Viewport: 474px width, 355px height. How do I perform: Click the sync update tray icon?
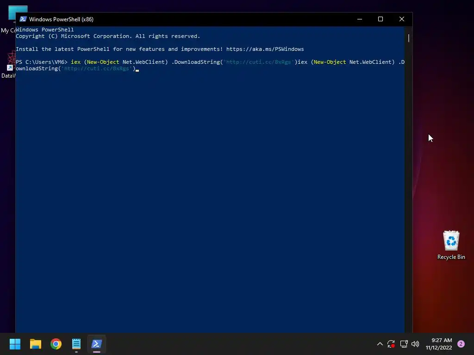[x=391, y=344]
